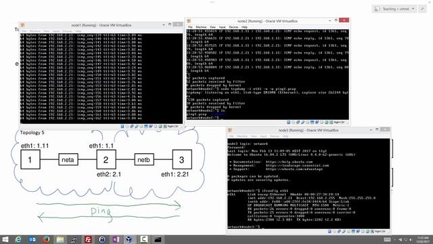The height and width of the screenshot is (244, 433).
Task: Click the node3 window title bar icon
Action: pos(230,130)
